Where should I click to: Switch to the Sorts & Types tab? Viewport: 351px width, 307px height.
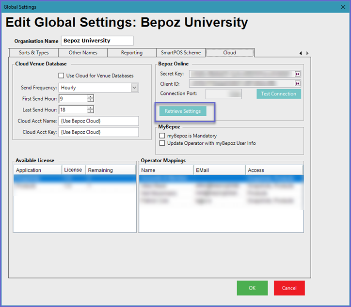(33, 53)
